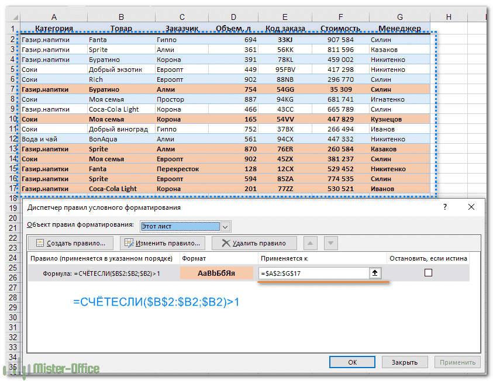Click the Edit rule button (Изменить правило)
Screen dimensions: 493x381
(x=162, y=243)
